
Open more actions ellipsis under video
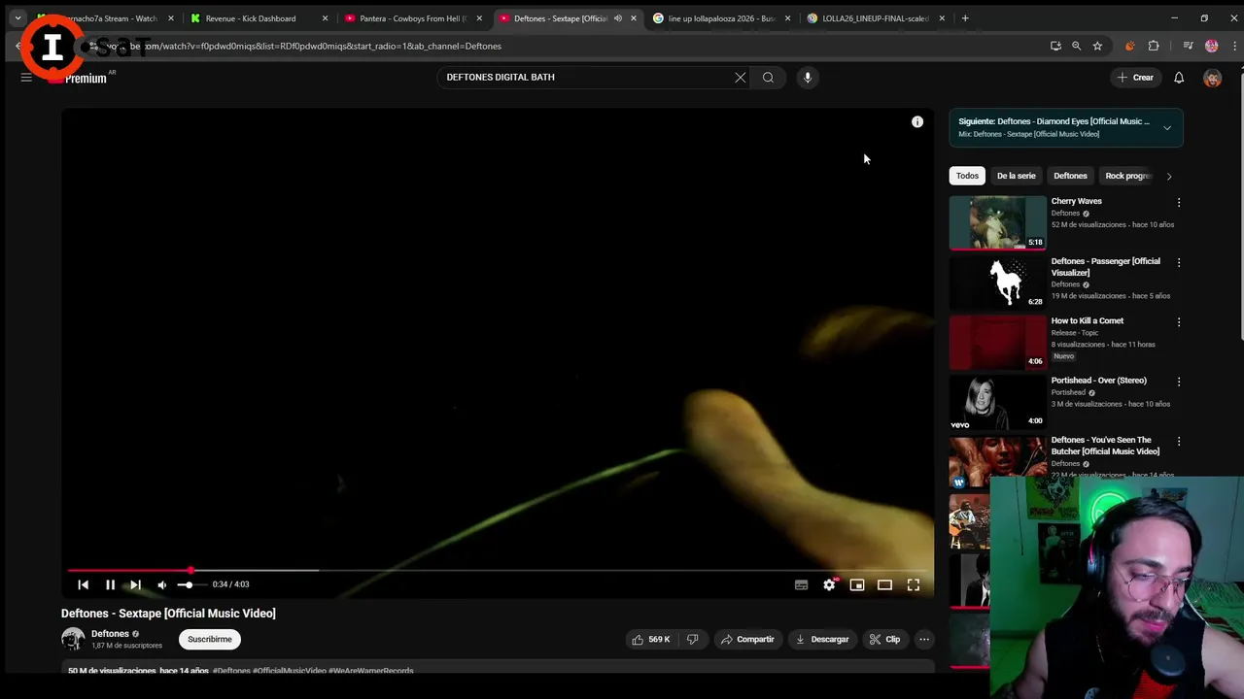(x=924, y=639)
